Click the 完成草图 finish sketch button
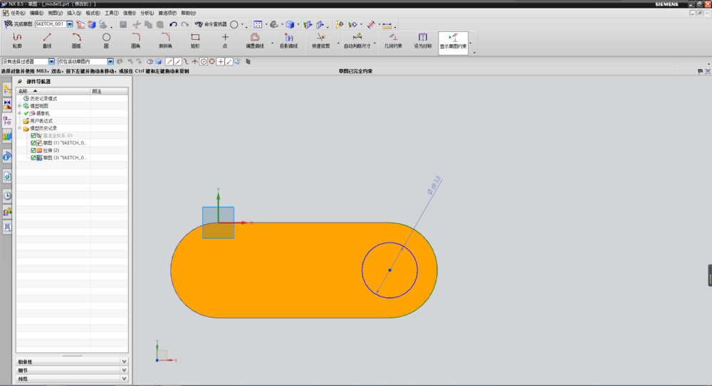The width and height of the screenshot is (712, 386). tap(18, 24)
